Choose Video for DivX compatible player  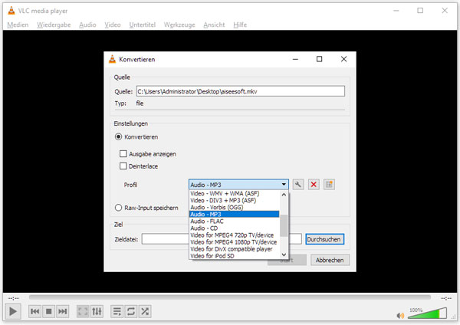pos(234,249)
